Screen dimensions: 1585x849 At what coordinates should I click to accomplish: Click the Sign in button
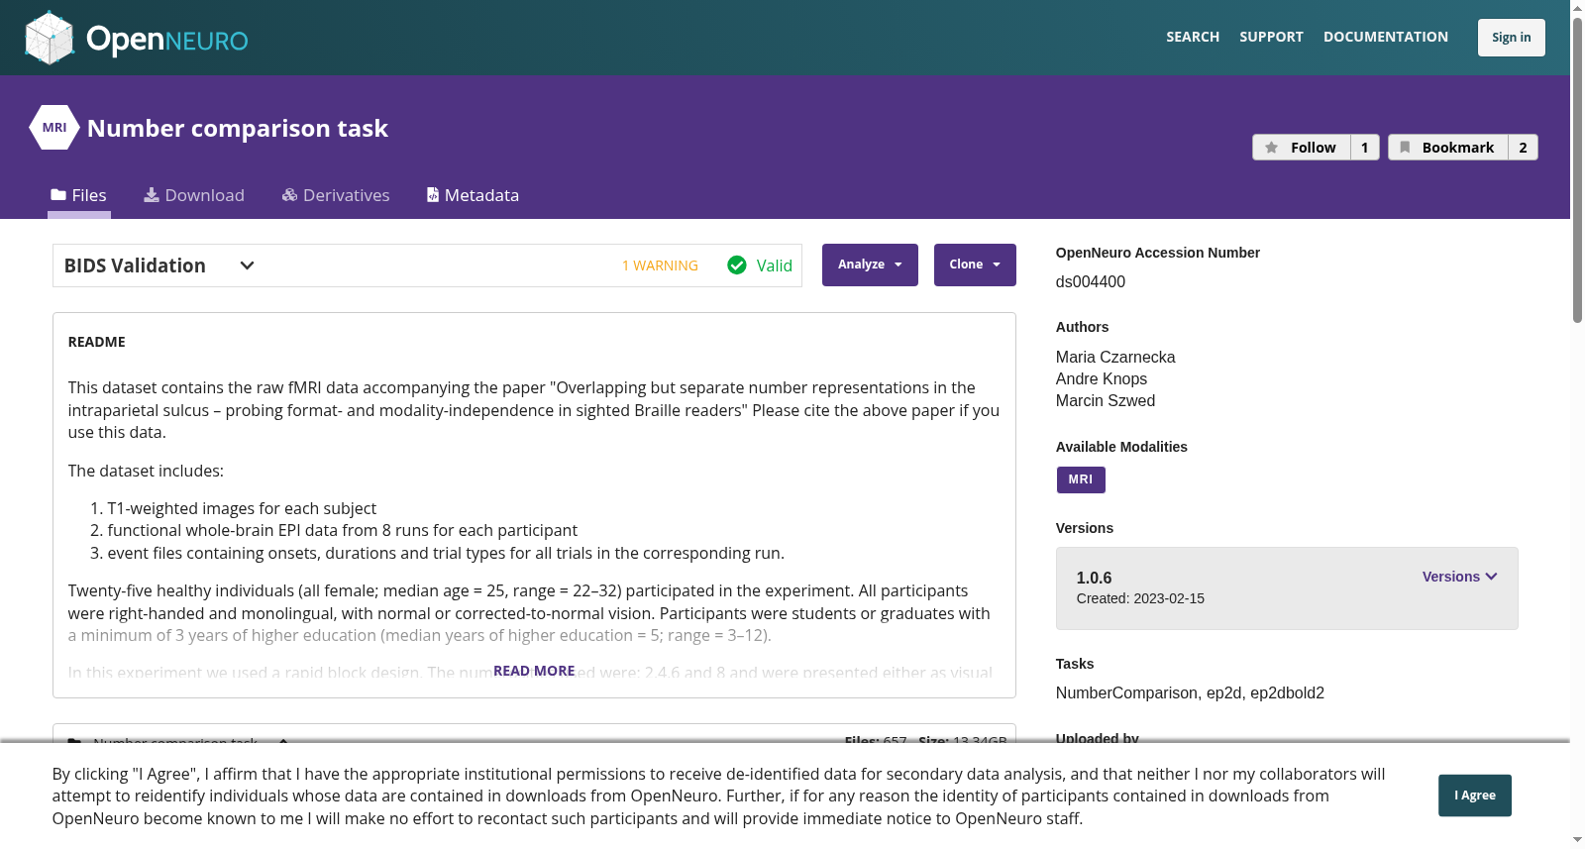click(1512, 38)
